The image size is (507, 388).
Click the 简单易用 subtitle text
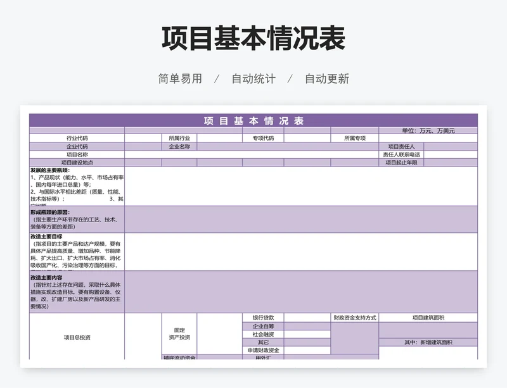click(180, 78)
